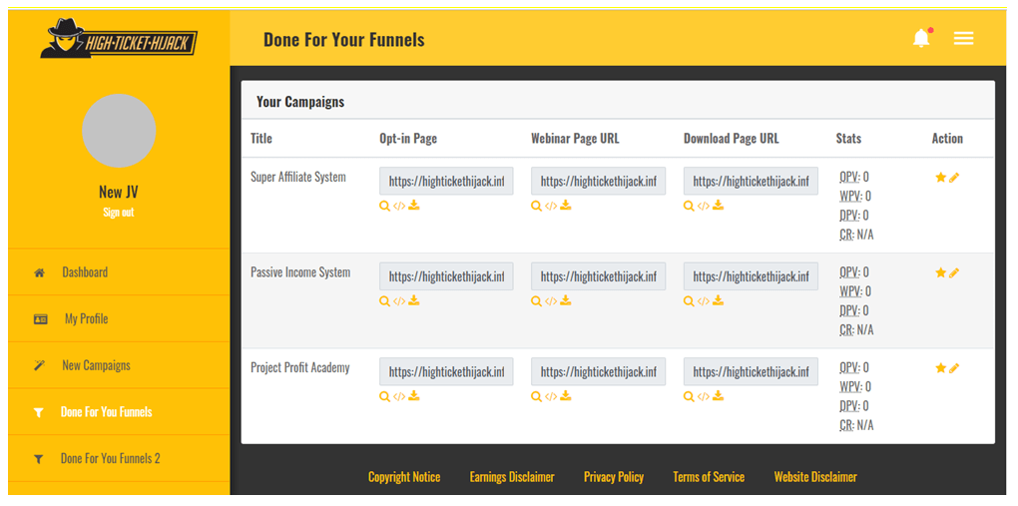
Task: Click Project Profit Academy download URL field
Action: pyautogui.click(x=751, y=371)
